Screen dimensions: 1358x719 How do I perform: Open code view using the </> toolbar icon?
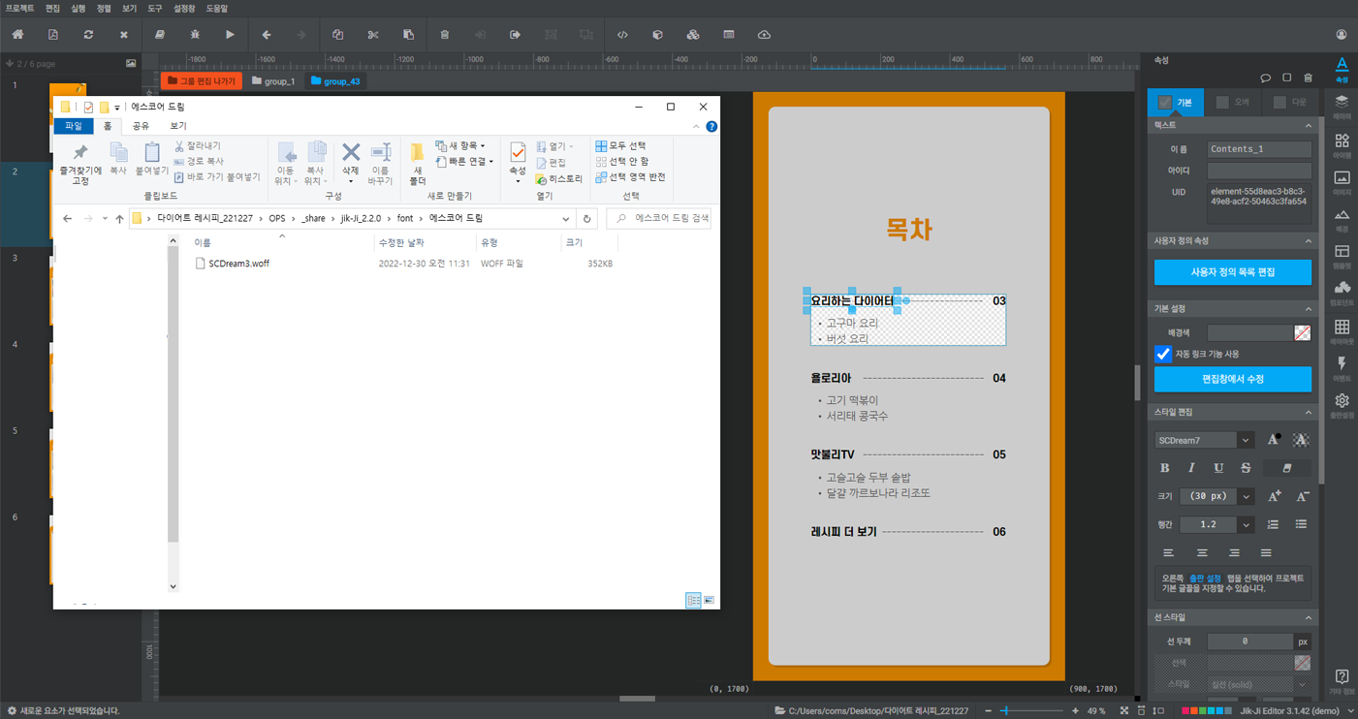coord(622,34)
